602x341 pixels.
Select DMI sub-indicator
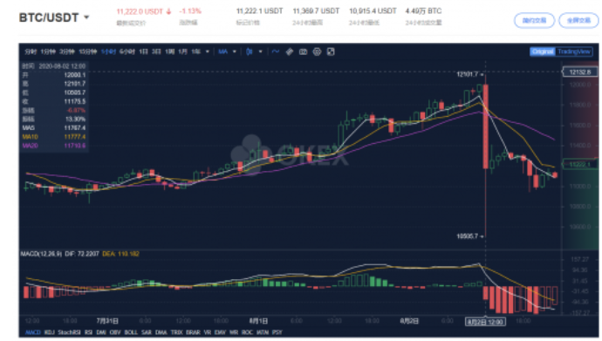pos(101,332)
